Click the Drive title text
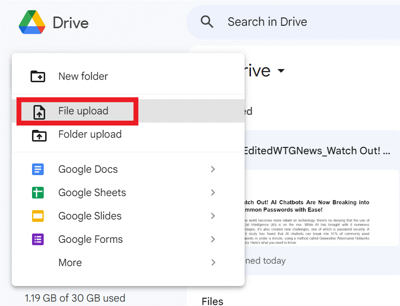The image size is (400, 306). point(71,23)
